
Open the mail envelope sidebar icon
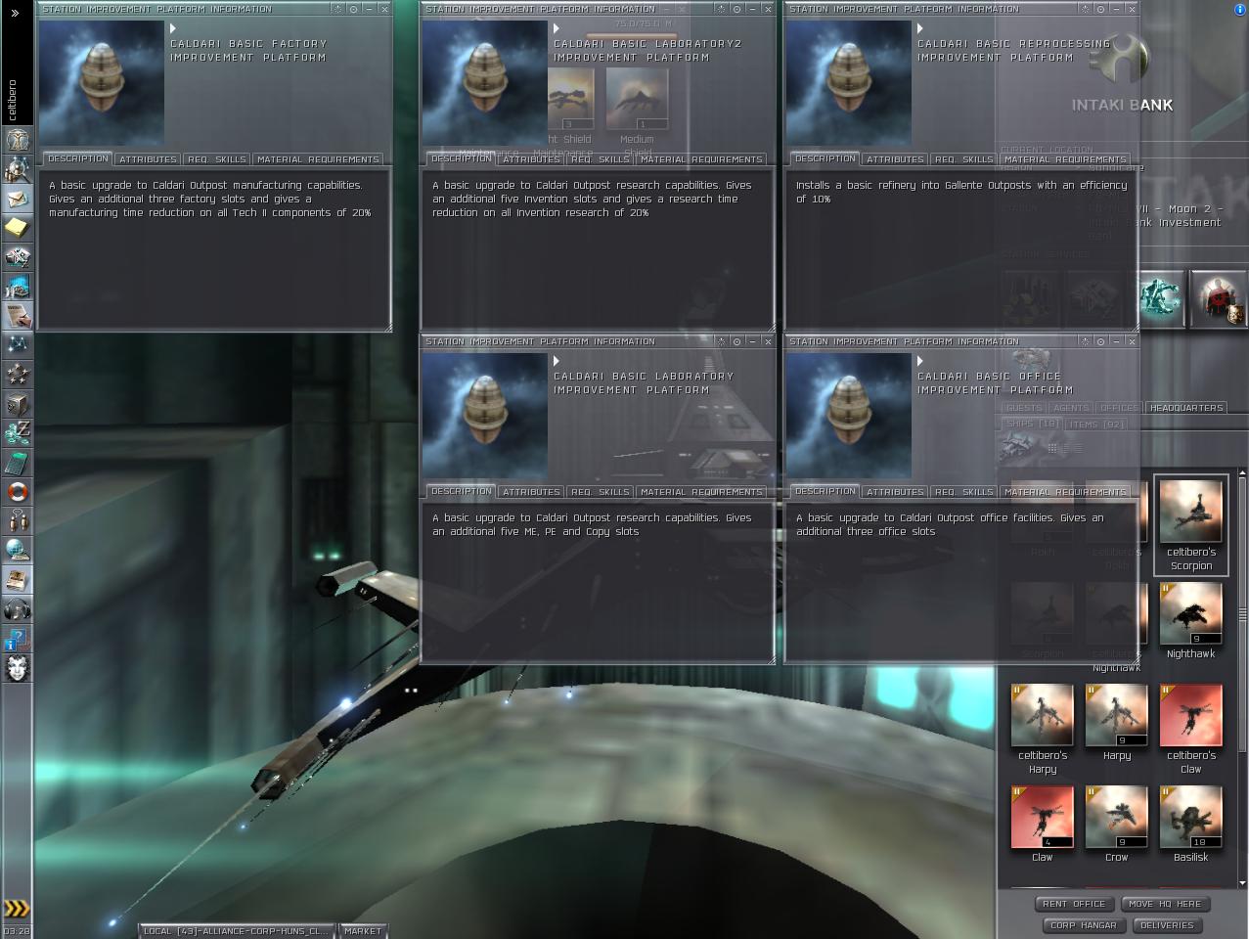(17, 199)
